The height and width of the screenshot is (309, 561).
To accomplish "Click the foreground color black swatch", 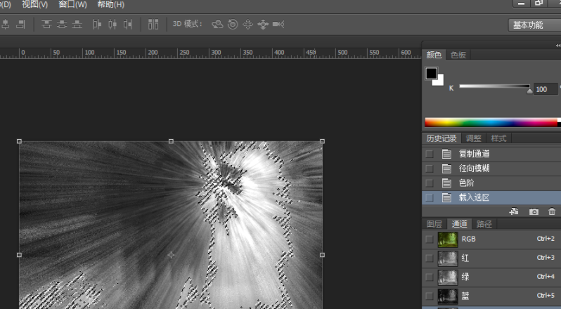I will point(431,74).
